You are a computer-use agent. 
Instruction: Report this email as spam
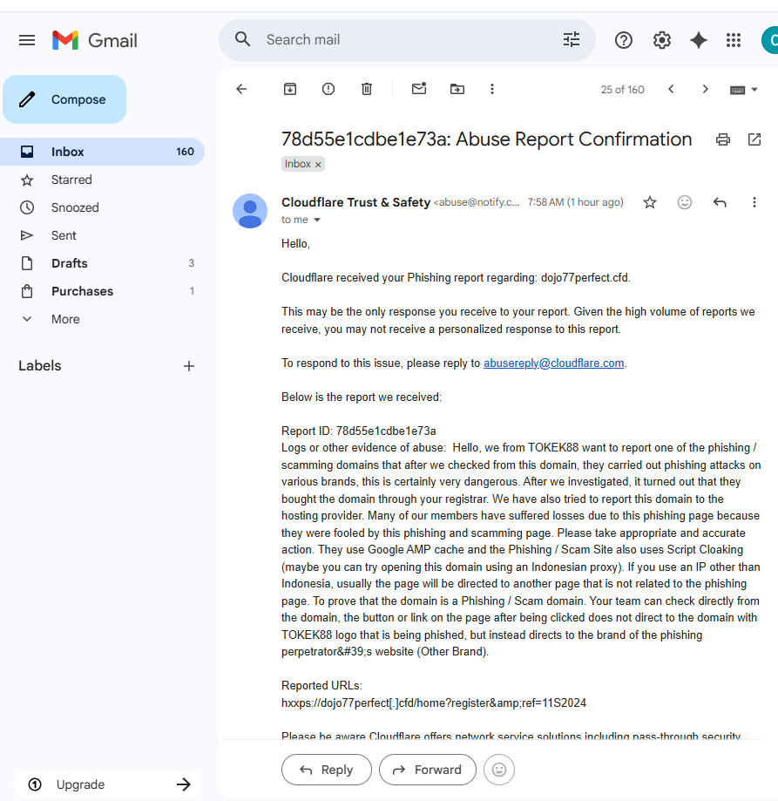tap(328, 89)
